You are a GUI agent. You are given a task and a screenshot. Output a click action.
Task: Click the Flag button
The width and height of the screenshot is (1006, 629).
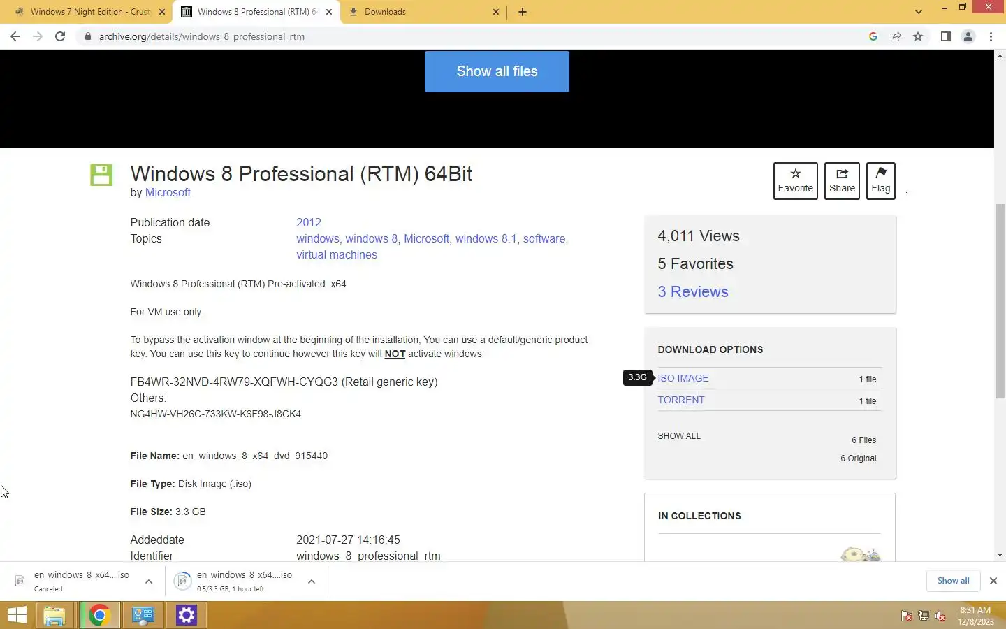(x=881, y=181)
